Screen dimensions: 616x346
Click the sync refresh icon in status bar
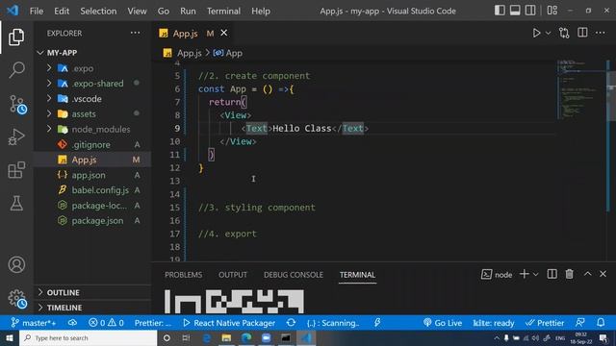coord(291,323)
